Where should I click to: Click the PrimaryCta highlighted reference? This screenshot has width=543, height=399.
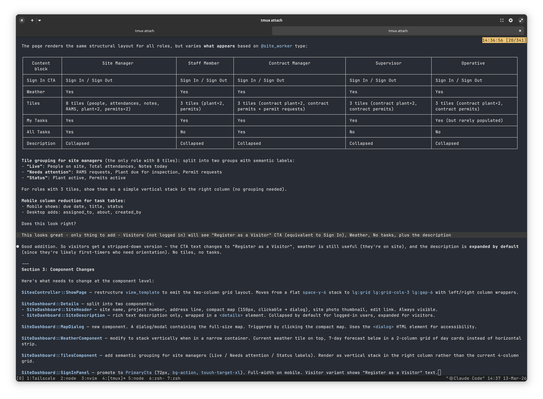click(139, 372)
